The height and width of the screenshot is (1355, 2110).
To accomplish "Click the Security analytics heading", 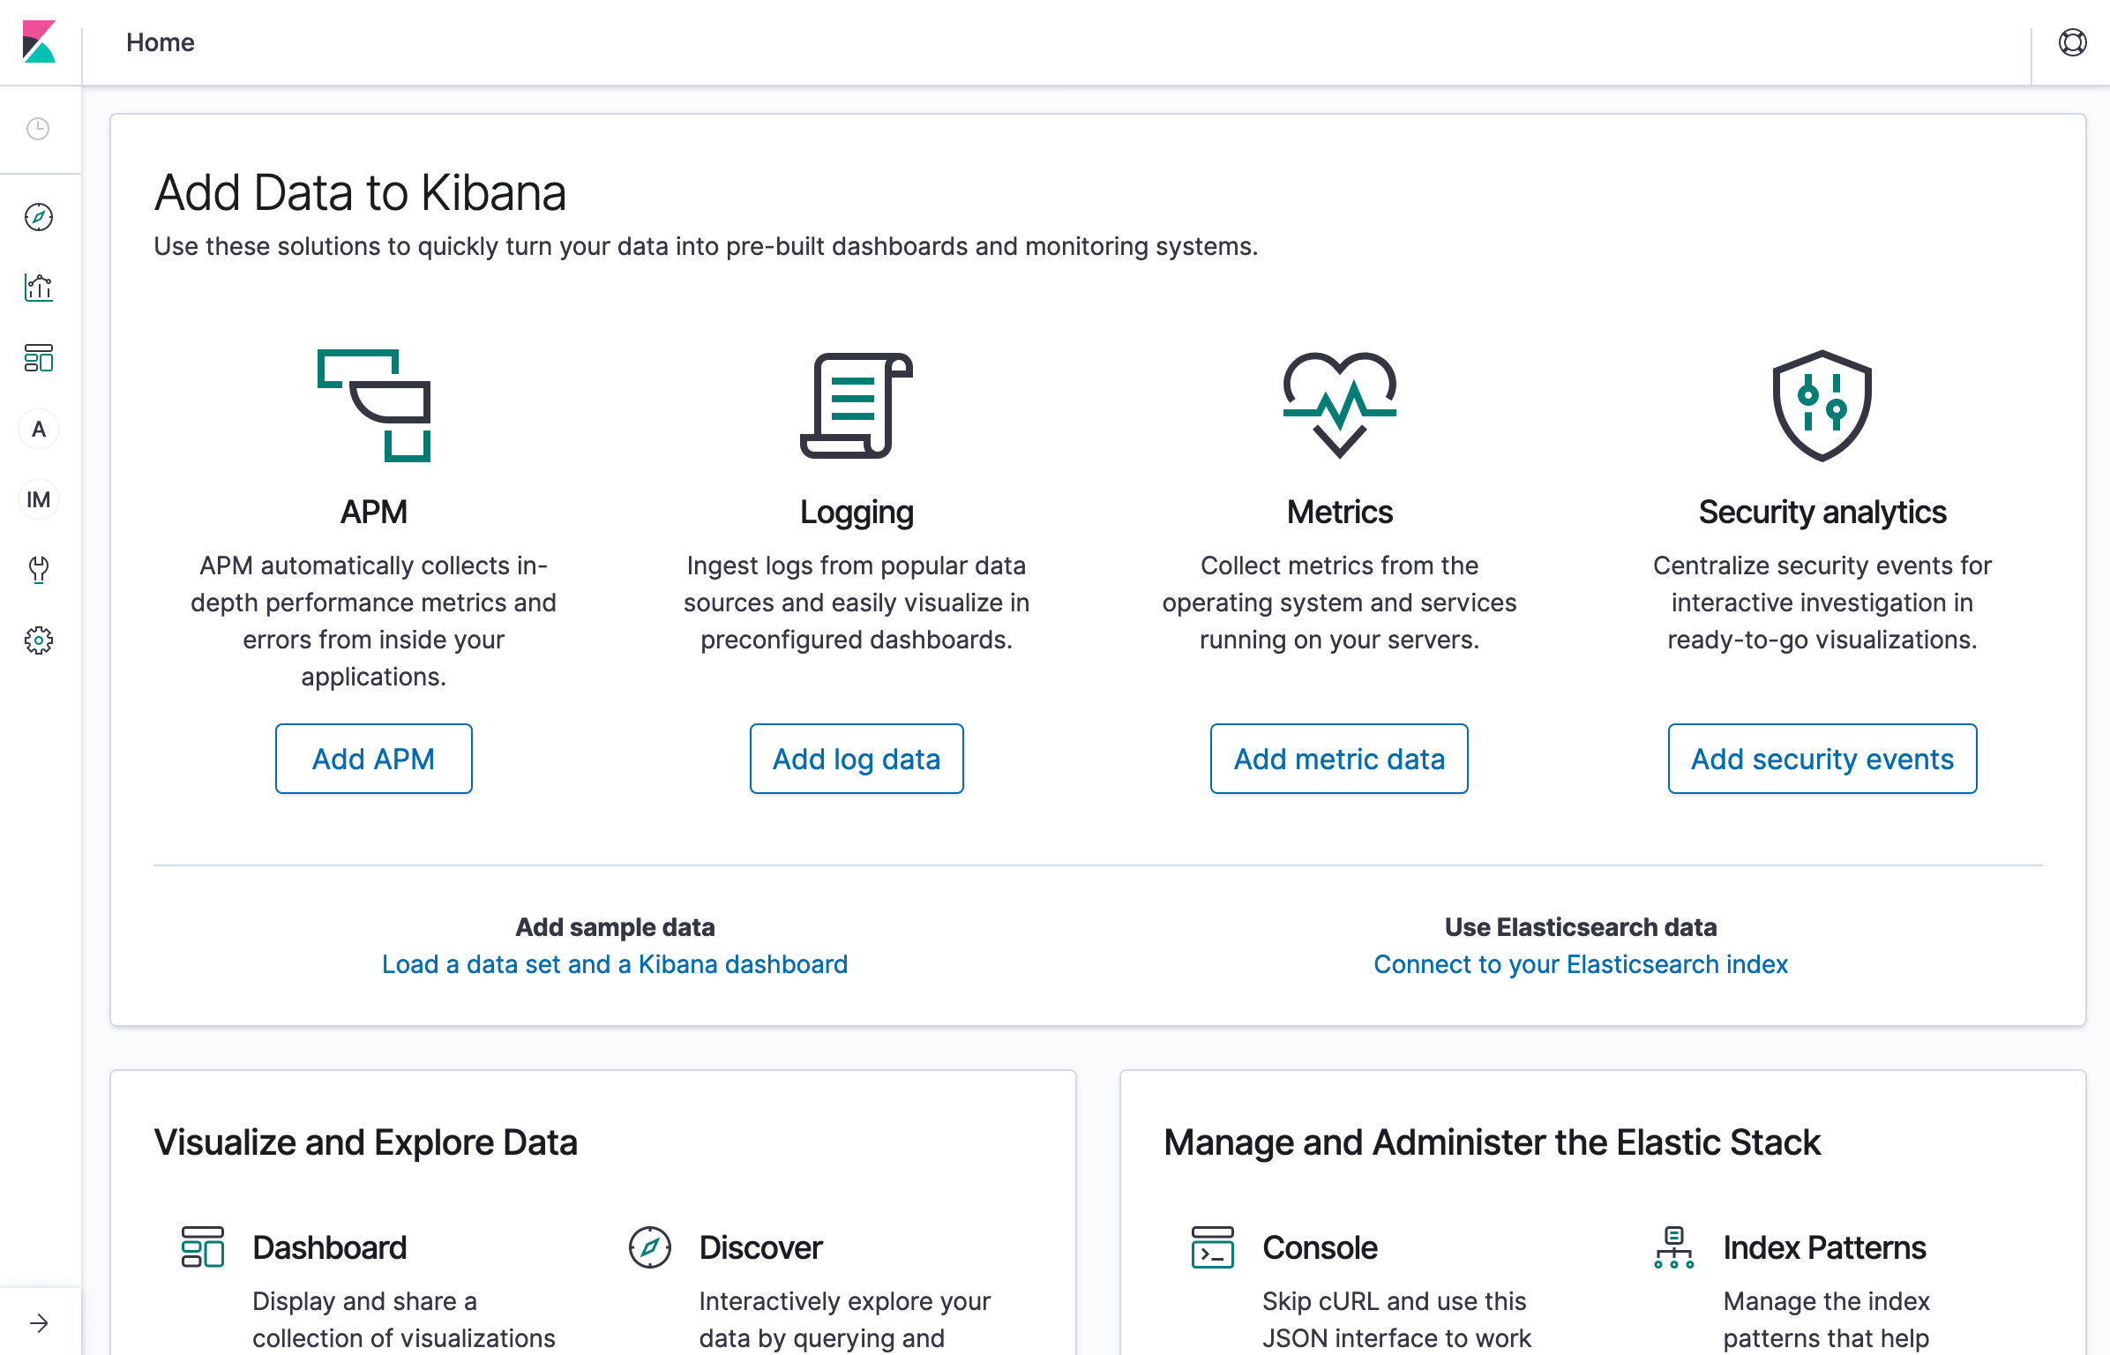I will click(1822, 513).
